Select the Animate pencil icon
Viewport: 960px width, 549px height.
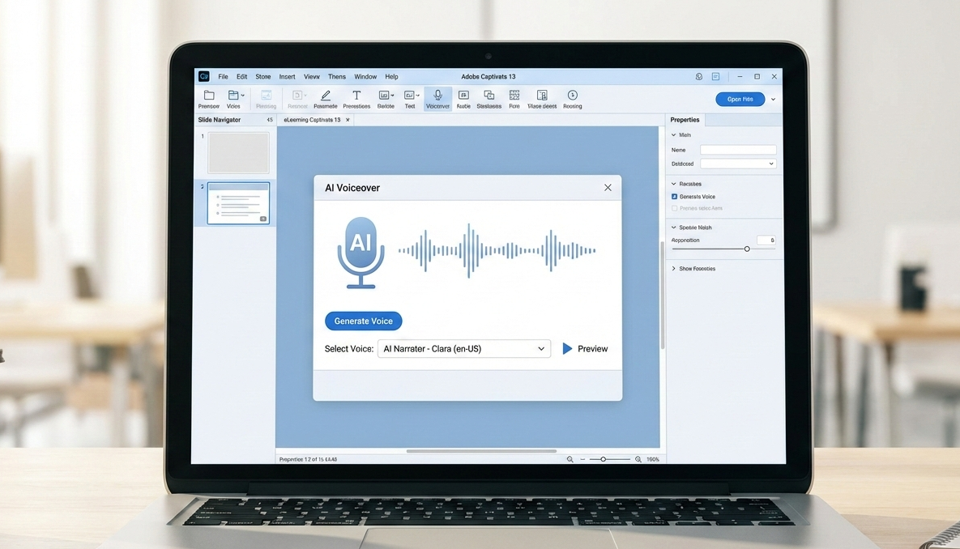(325, 98)
